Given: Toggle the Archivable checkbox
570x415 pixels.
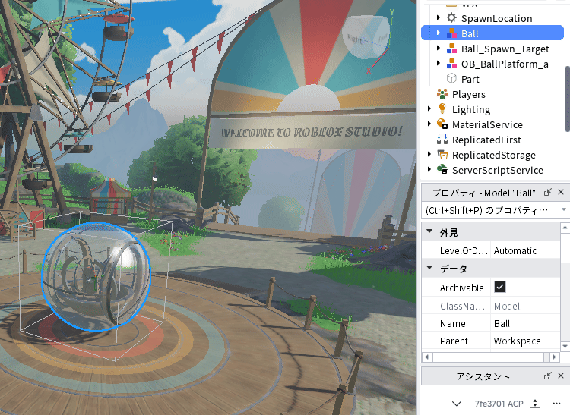Looking at the screenshot, I should click(500, 287).
